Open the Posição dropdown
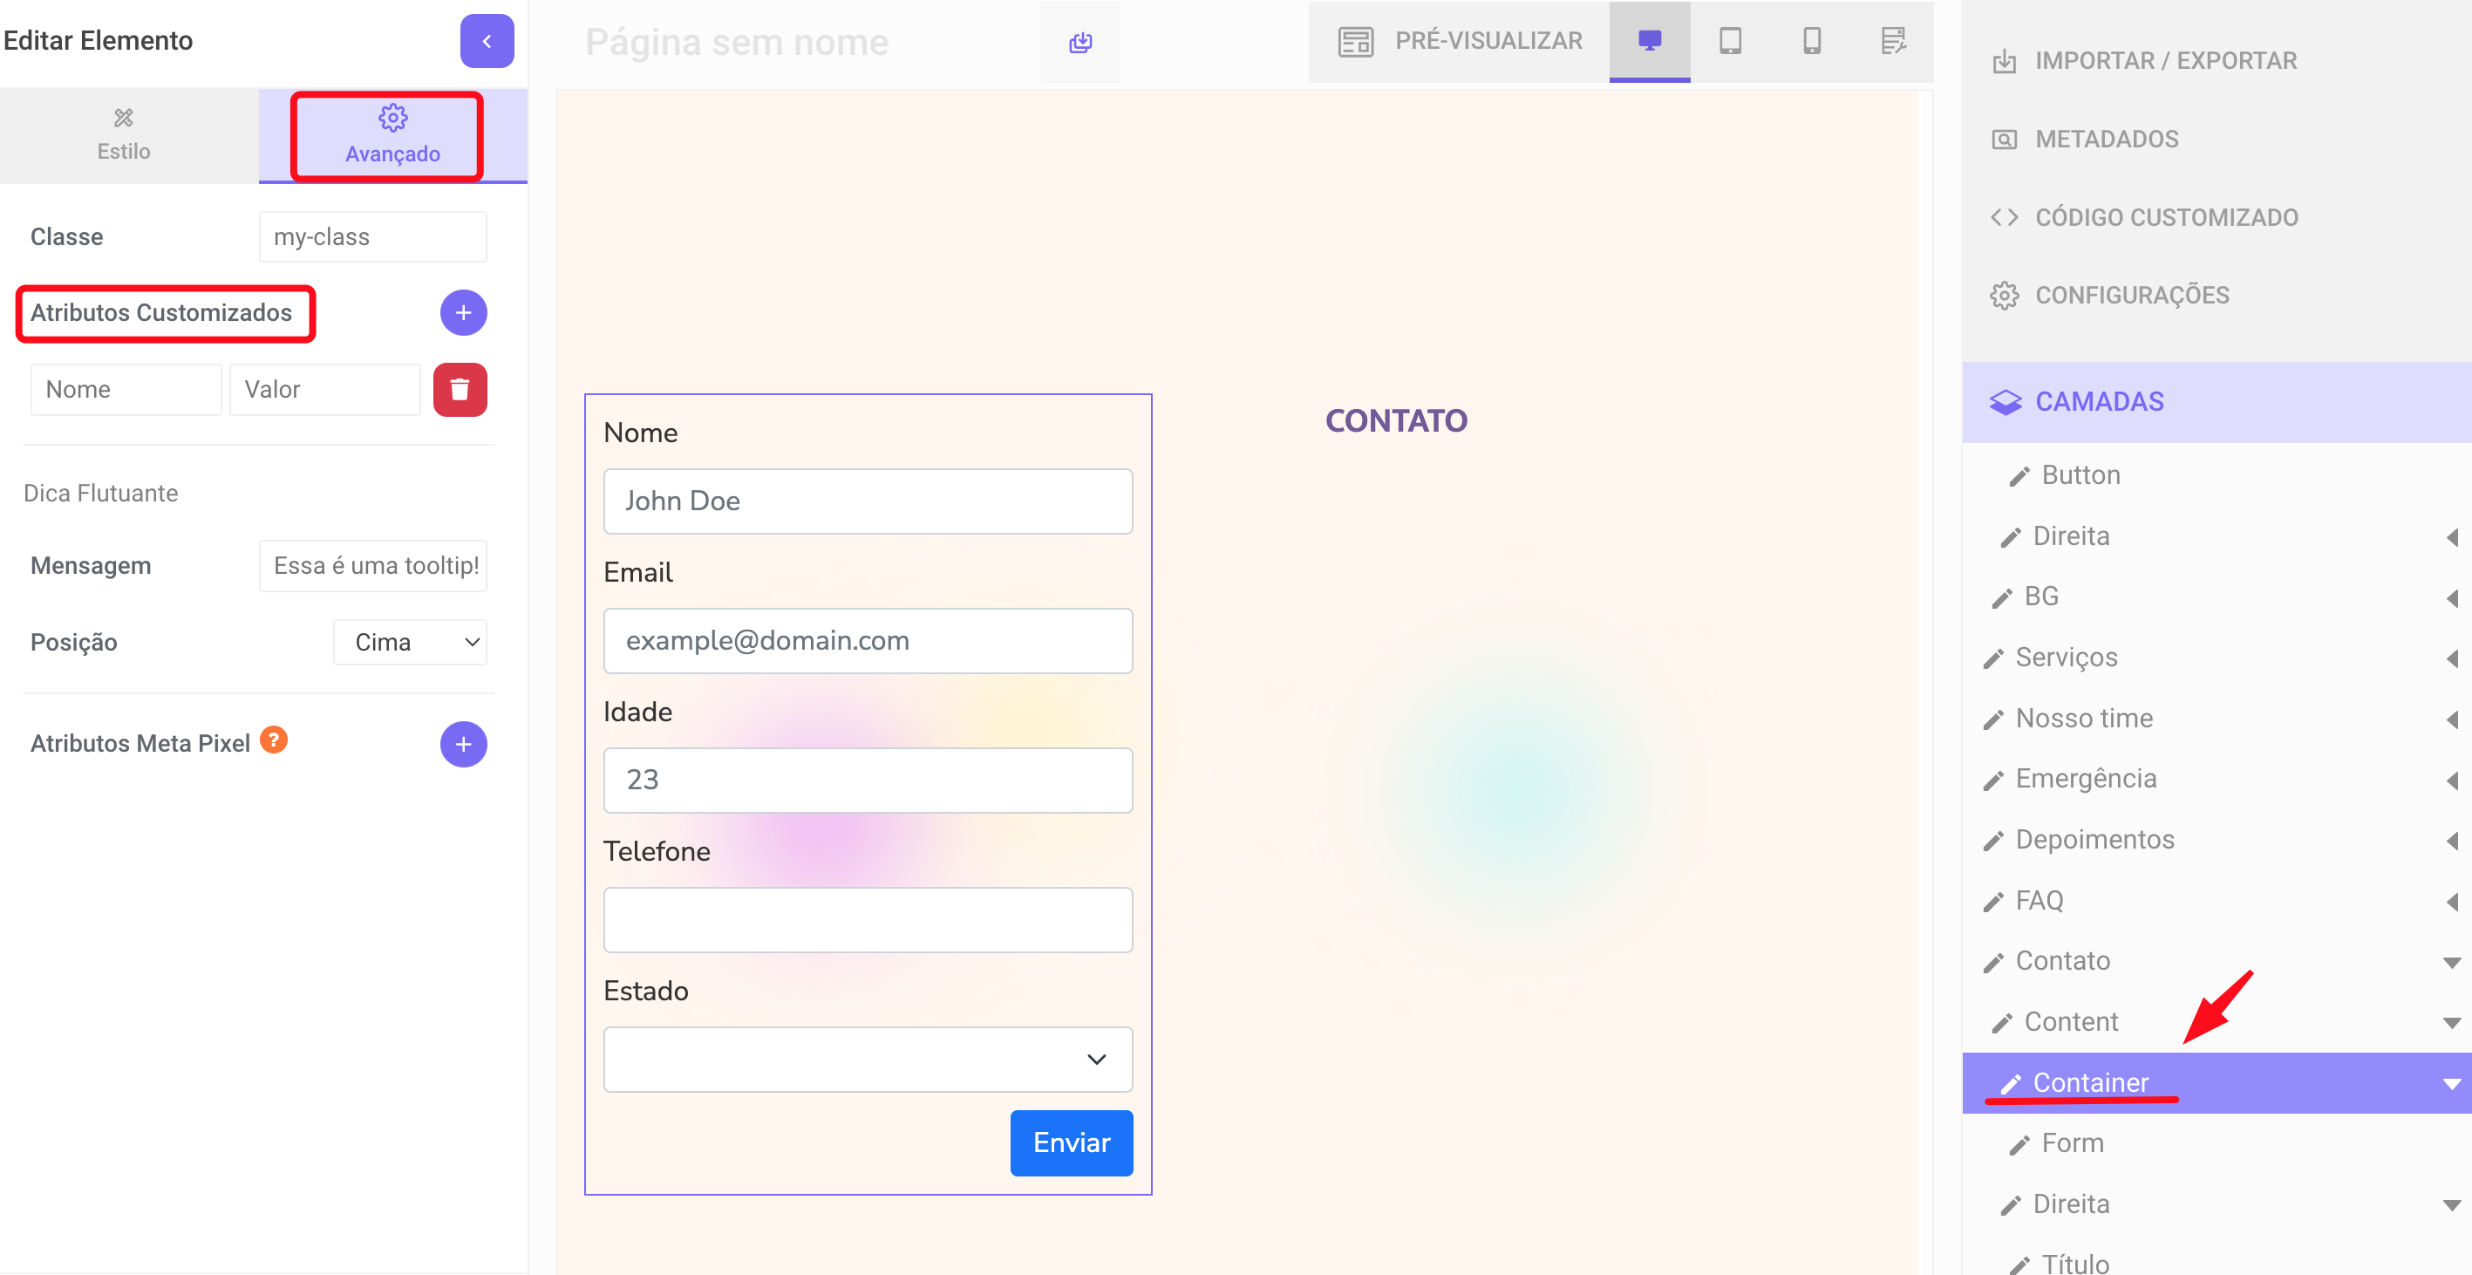The width and height of the screenshot is (2472, 1275). tap(410, 643)
